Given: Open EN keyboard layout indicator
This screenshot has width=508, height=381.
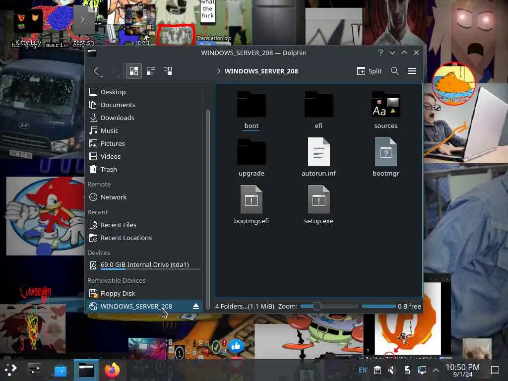Looking at the screenshot, I should click(363, 370).
